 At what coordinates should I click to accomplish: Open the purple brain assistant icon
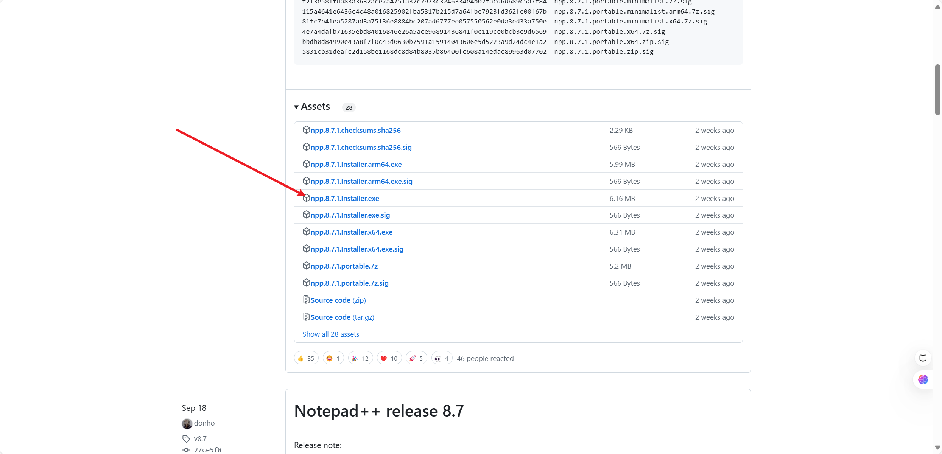(923, 379)
